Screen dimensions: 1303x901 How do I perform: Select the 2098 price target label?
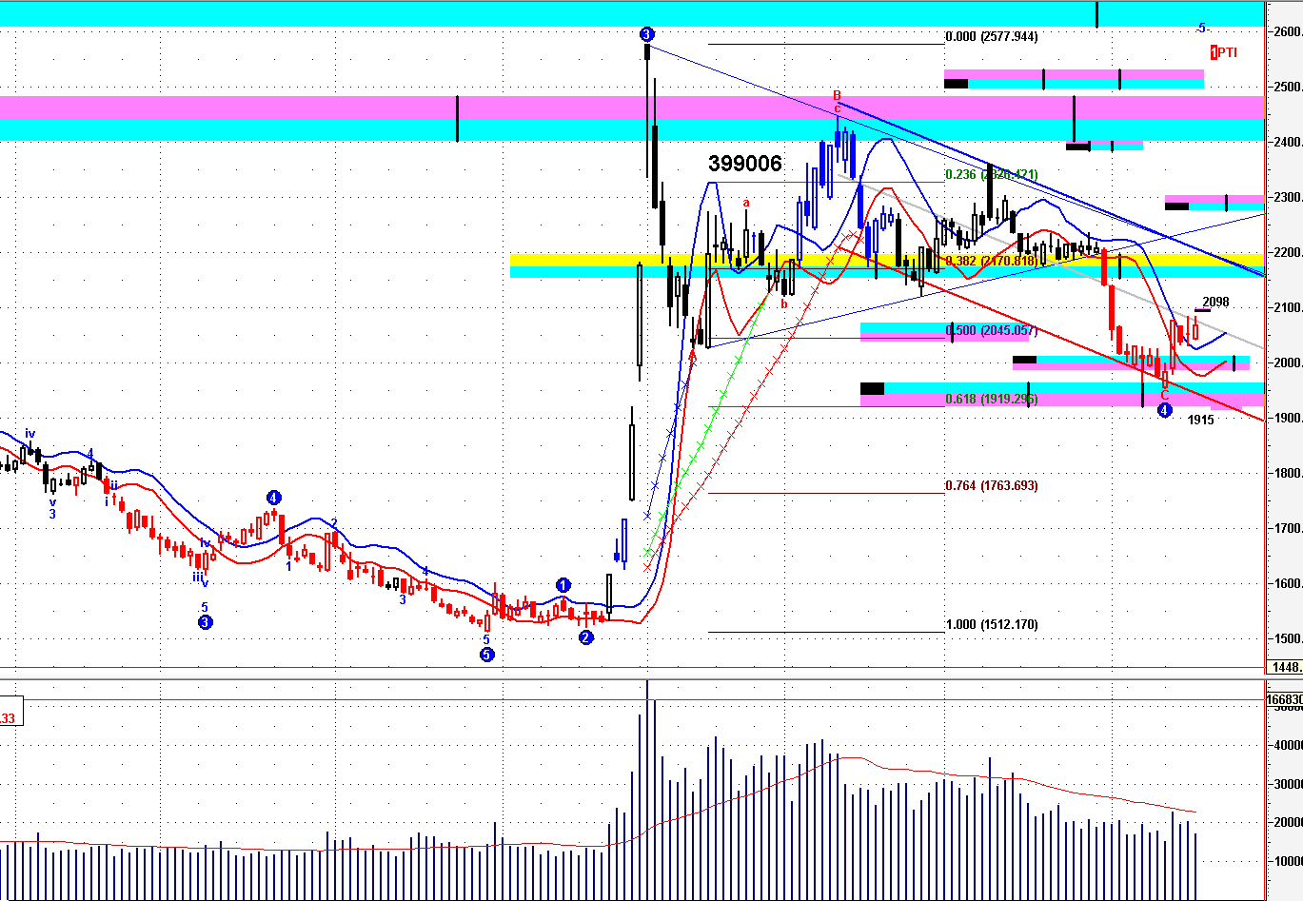tap(1215, 303)
